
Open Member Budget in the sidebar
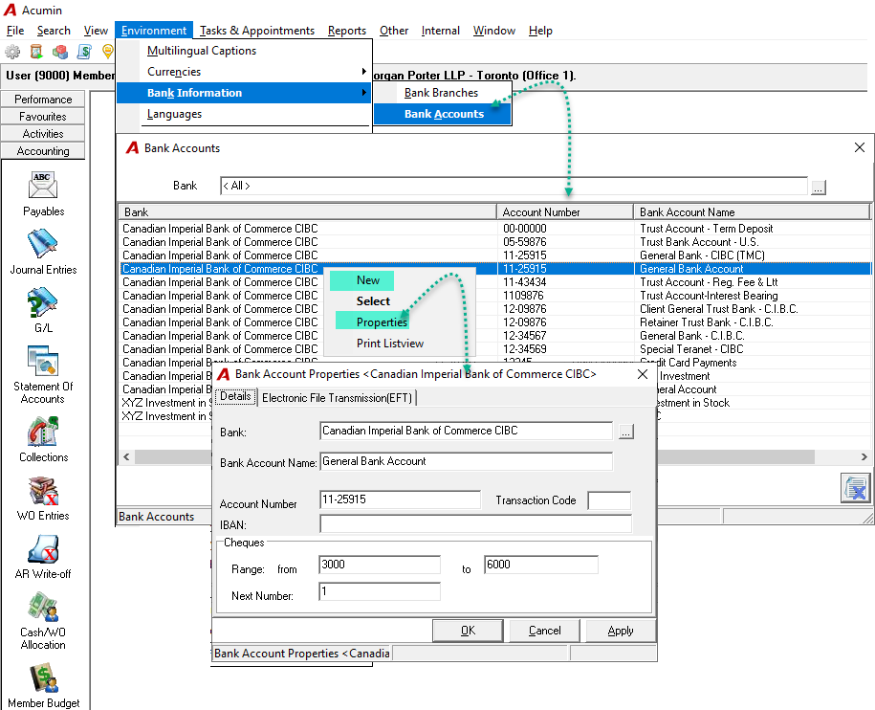(43, 686)
